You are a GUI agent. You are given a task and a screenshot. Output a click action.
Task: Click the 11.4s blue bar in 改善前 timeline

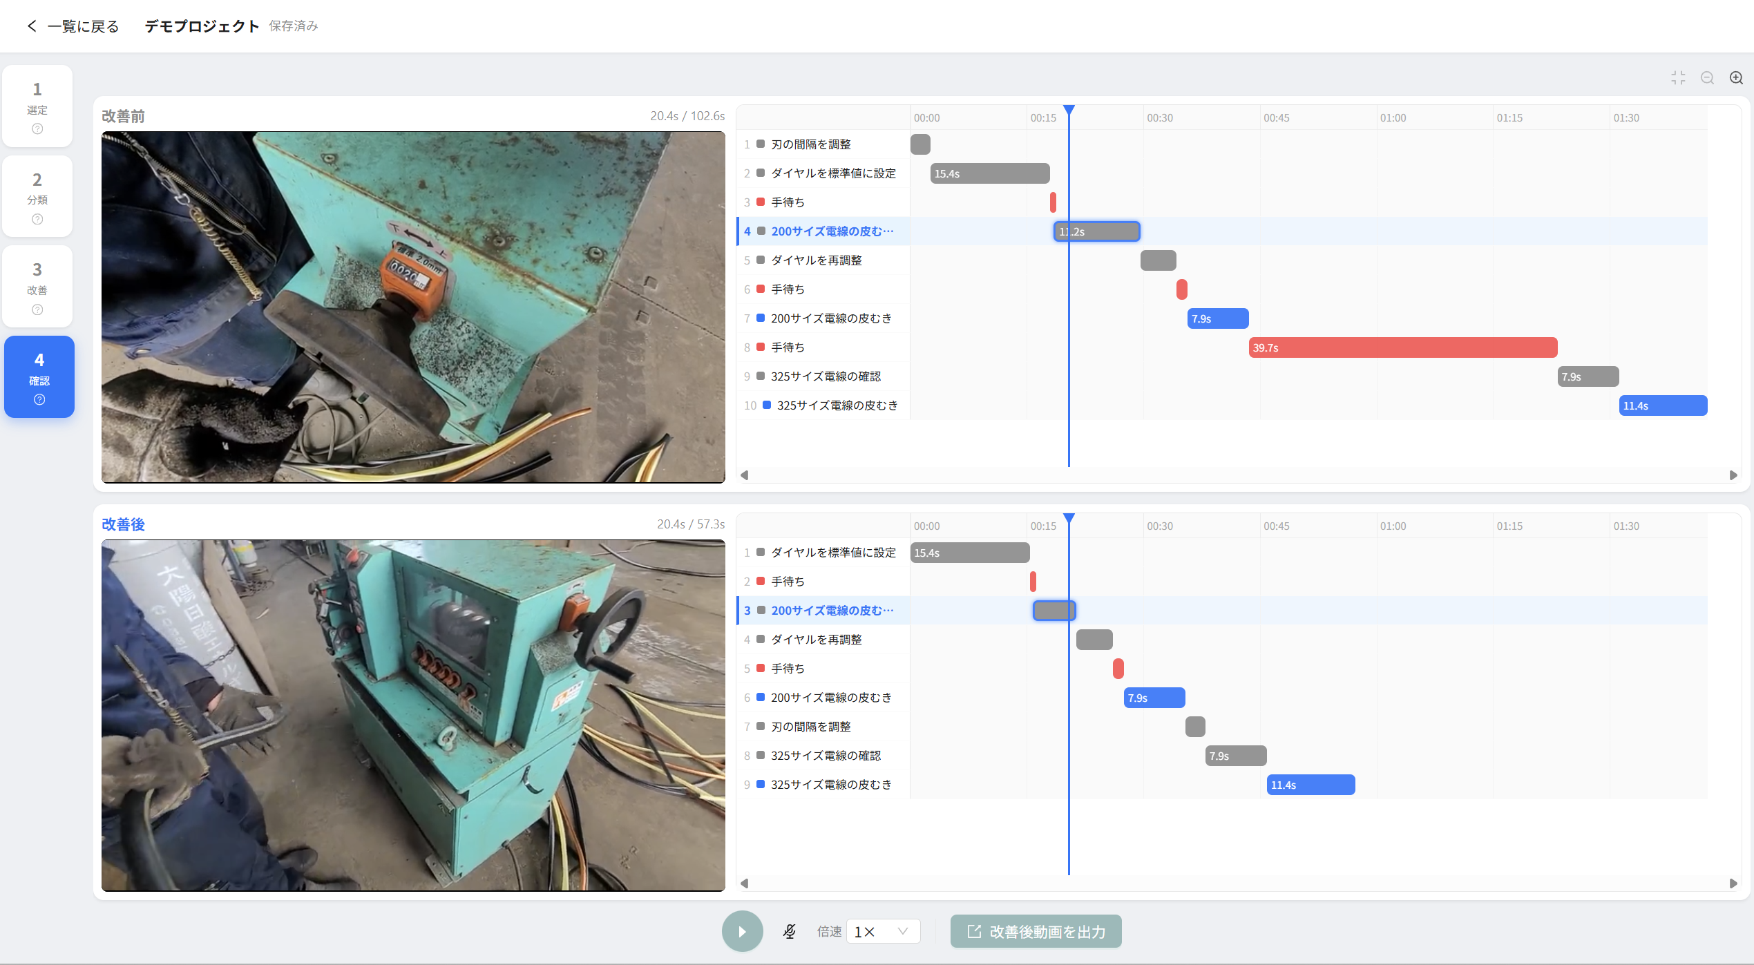[x=1664, y=405]
